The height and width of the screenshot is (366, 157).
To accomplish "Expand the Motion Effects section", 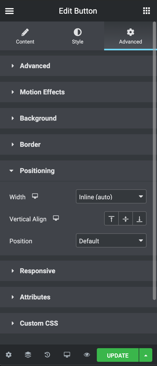I will [42, 92].
